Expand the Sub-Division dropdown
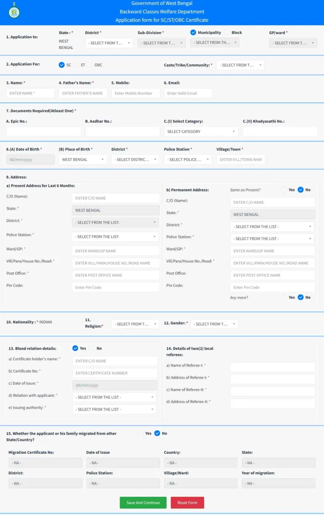 pyautogui.click(x=161, y=43)
